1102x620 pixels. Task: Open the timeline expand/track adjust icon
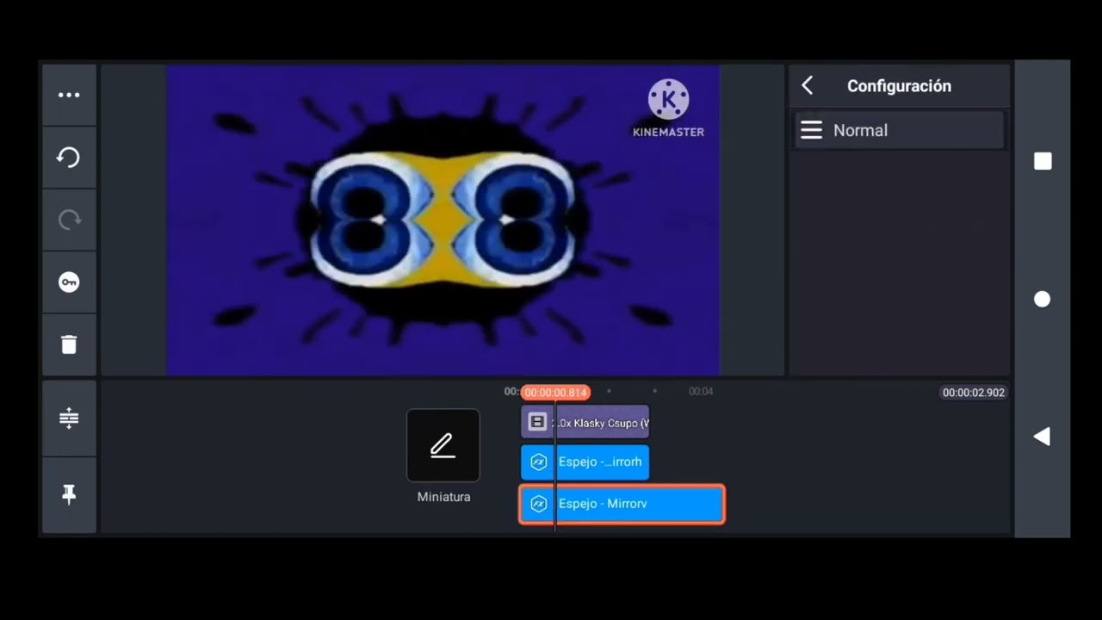(x=69, y=418)
